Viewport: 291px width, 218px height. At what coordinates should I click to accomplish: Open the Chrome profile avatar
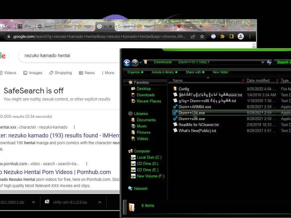tap(241, 36)
